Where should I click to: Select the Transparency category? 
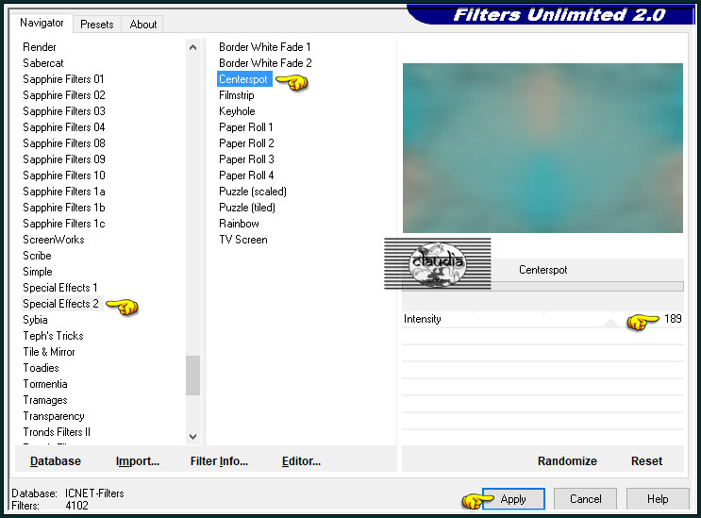[54, 416]
